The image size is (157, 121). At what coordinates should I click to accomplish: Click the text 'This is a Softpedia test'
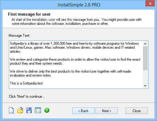click(x=26, y=83)
